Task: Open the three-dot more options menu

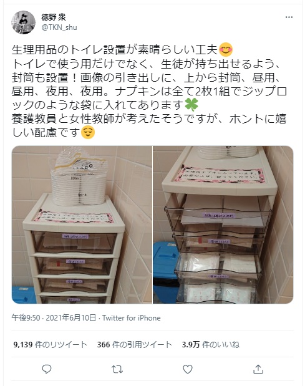Action: [289, 17]
